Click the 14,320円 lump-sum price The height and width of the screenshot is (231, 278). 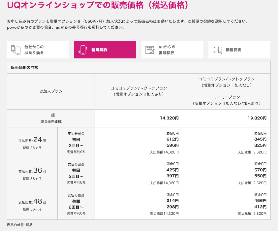click(169, 118)
